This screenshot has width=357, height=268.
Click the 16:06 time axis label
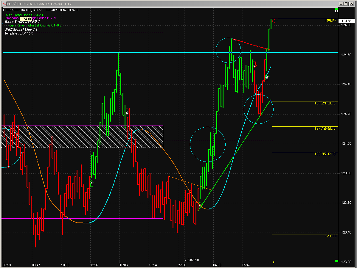124,265
